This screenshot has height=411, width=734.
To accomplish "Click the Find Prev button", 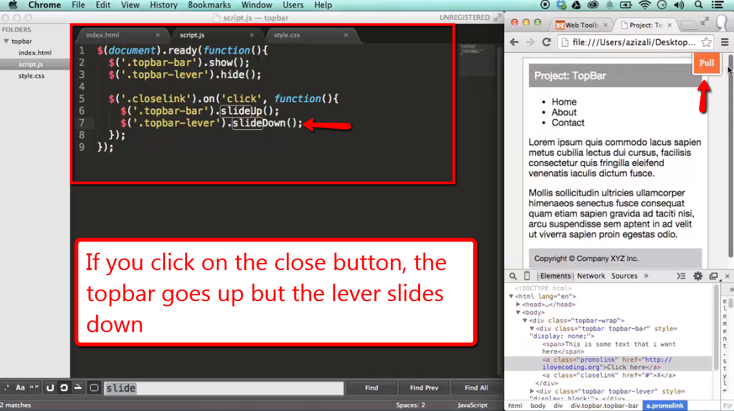I will [424, 388].
